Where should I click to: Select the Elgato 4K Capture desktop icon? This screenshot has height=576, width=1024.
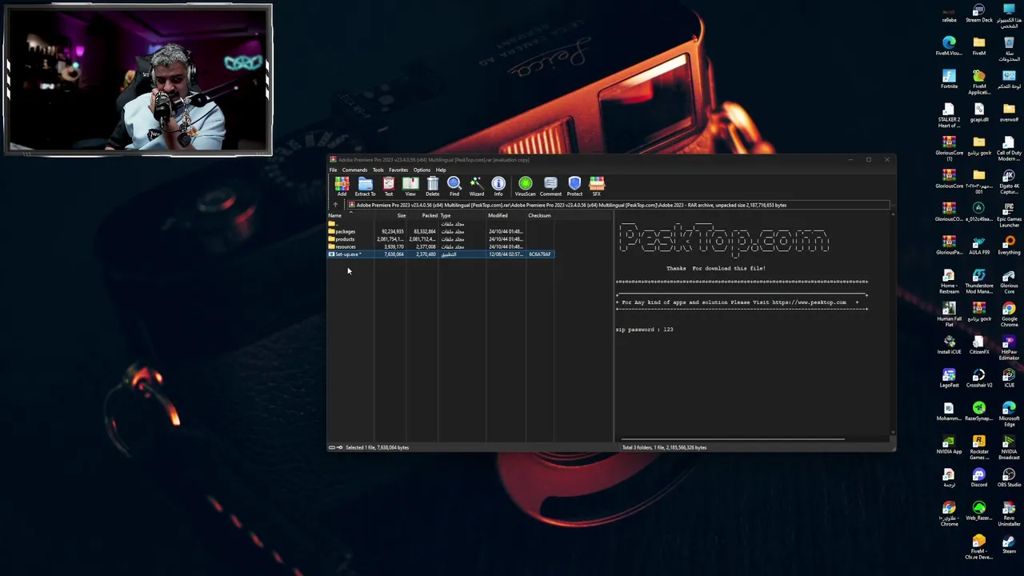[x=1009, y=182]
